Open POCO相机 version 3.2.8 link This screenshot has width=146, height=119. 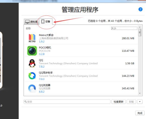pyautogui.click(x=42, y=54)
